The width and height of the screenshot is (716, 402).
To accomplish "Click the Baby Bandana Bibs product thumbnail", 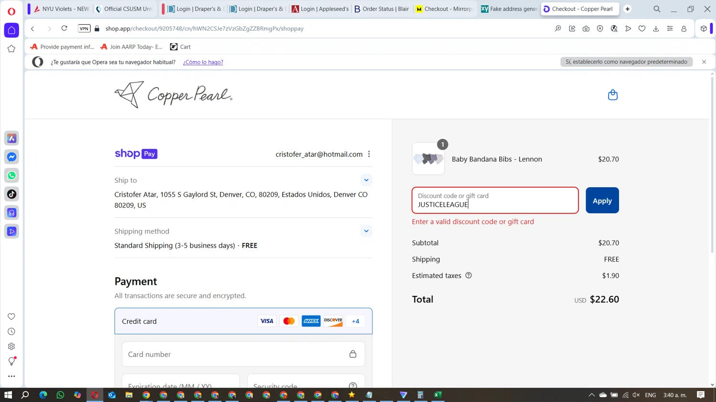I will click(428, 159).
